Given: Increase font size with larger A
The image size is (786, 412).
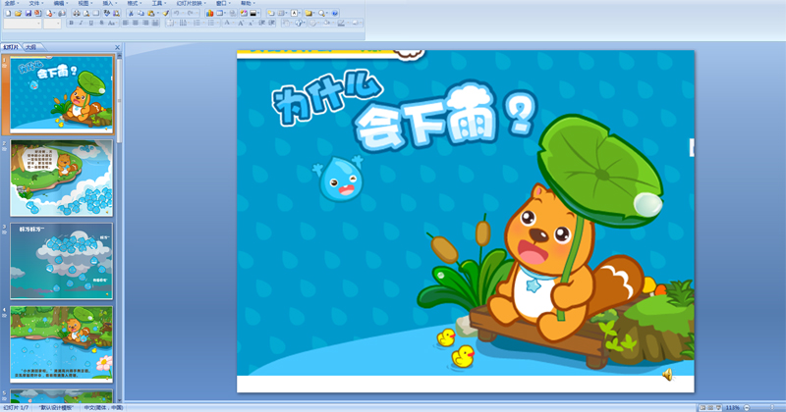Looking at the screenshot, I should tap(241, 23).
